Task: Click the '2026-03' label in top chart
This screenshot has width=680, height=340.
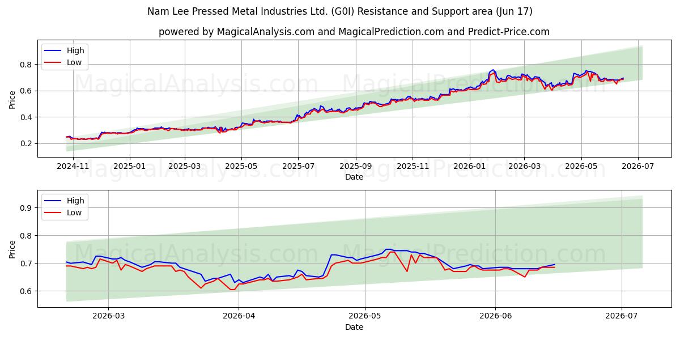Action: pyautogui.click(x=524, y=167)
